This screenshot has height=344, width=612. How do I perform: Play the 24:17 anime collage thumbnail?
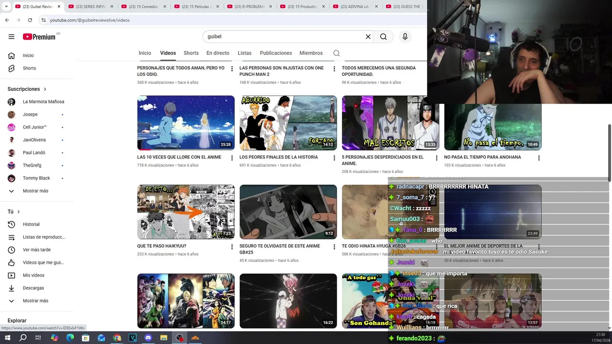[186, 301]
